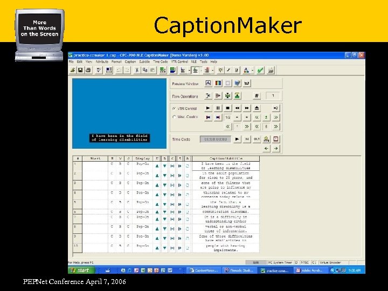Click caption cell 'verbal or non-verbal types of information.'
The image size is (388, 291).
click(x=226, y=228)
